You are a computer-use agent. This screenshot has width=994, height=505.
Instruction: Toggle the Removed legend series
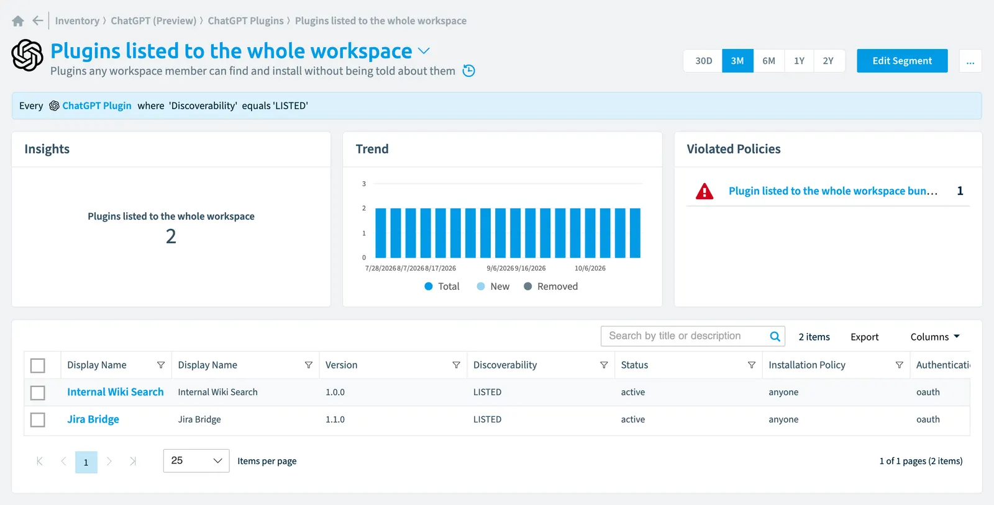tap(550, 287)
